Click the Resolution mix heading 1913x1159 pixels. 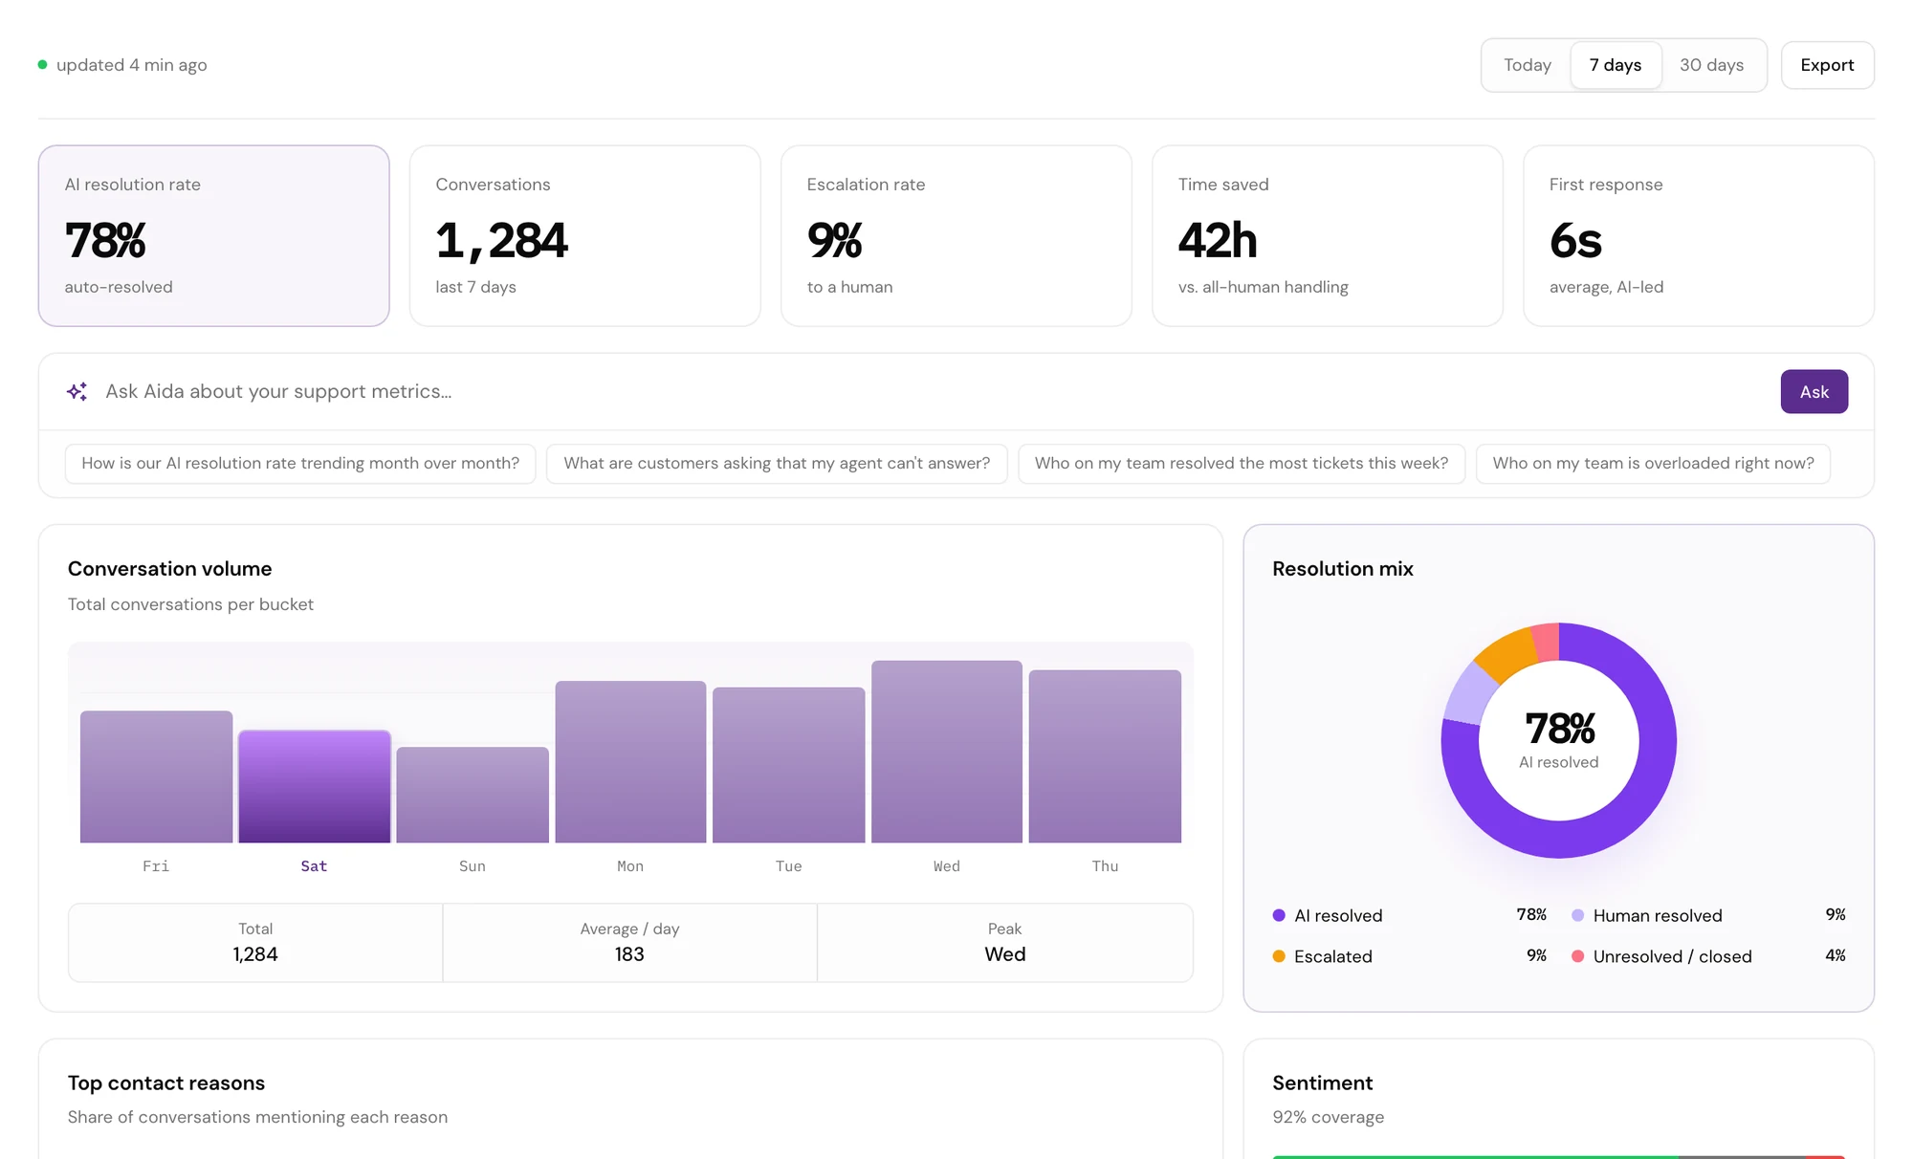[1342, 569]
